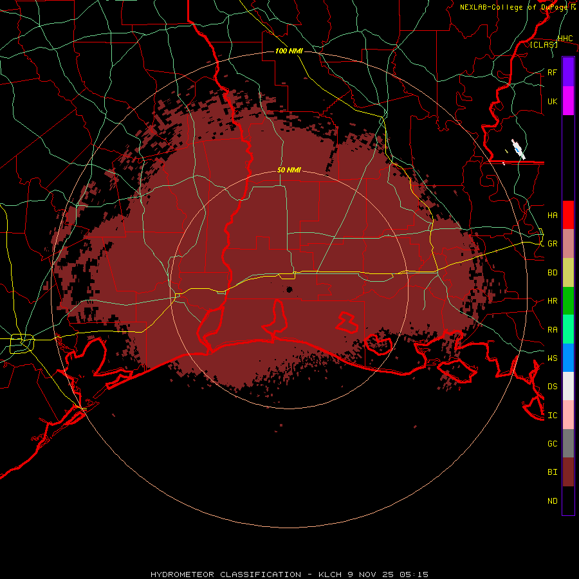This screenshot has width=579, height=579.
Task: Click the 100 NMI range ring label
Action: point(289,51)
